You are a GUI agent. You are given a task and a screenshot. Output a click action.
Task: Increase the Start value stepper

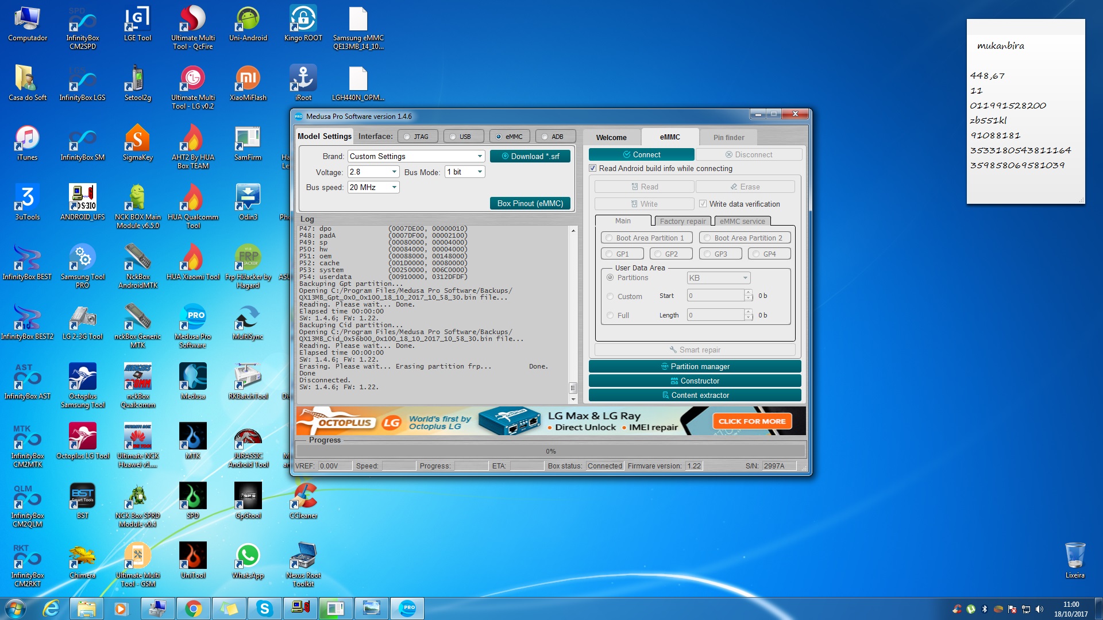pos(748,292)
